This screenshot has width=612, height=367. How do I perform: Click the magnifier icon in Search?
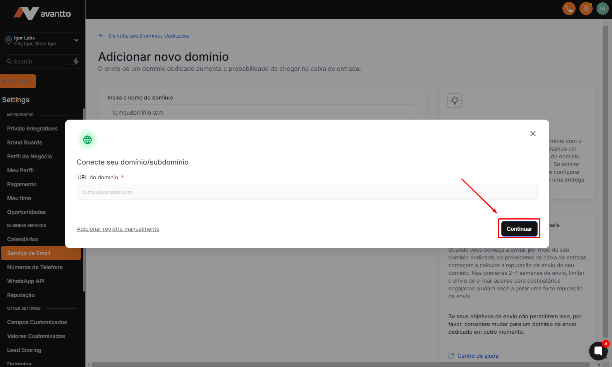click(x=9, y=62)
